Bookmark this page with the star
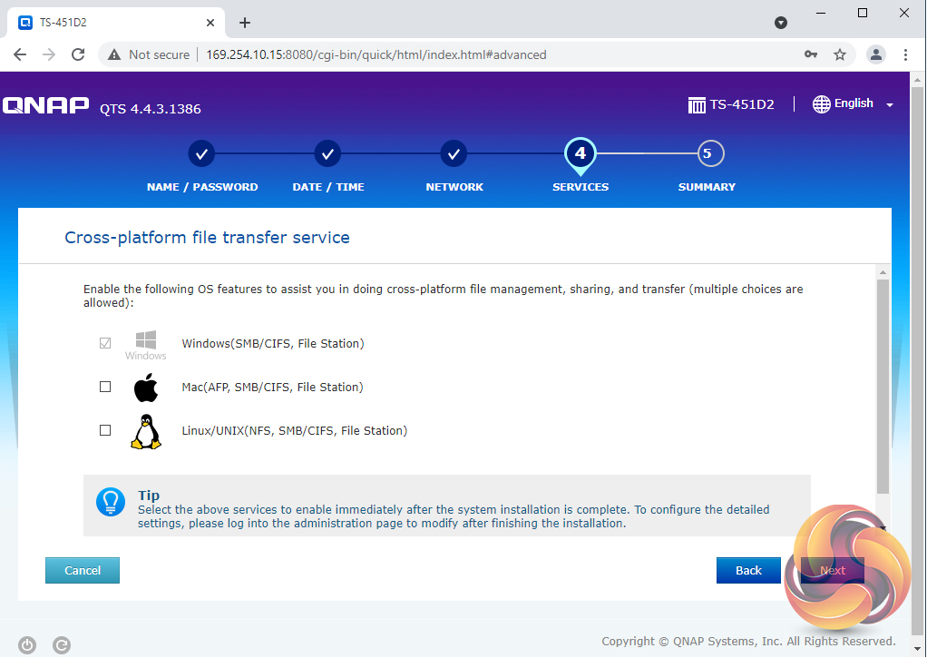Viewport: 927px width, 658px height. click(x=840, y=55)
